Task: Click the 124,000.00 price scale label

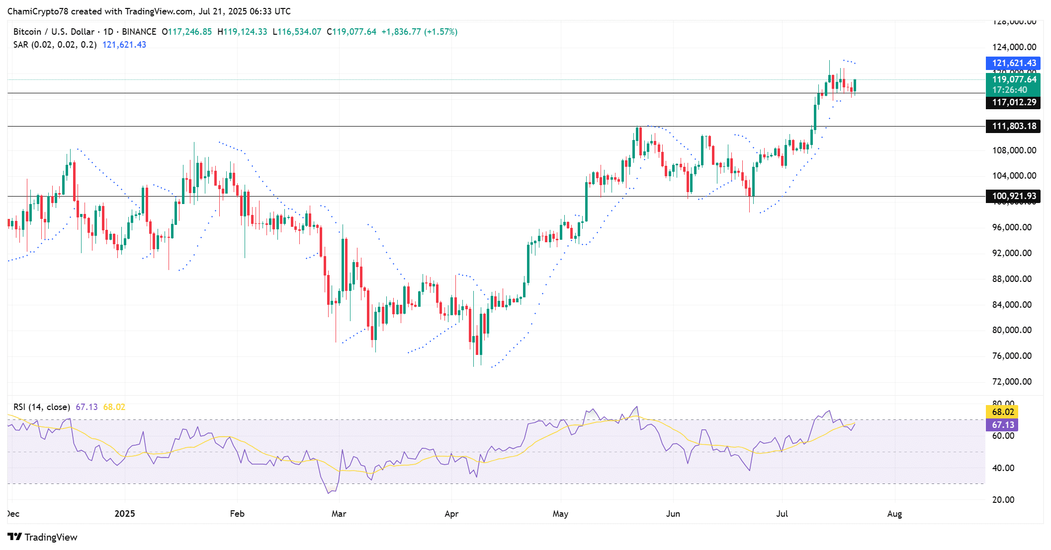Action: pos(1014,47)
